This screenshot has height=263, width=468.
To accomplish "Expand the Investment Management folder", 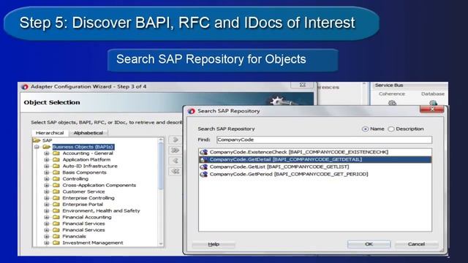I will 47,243.
